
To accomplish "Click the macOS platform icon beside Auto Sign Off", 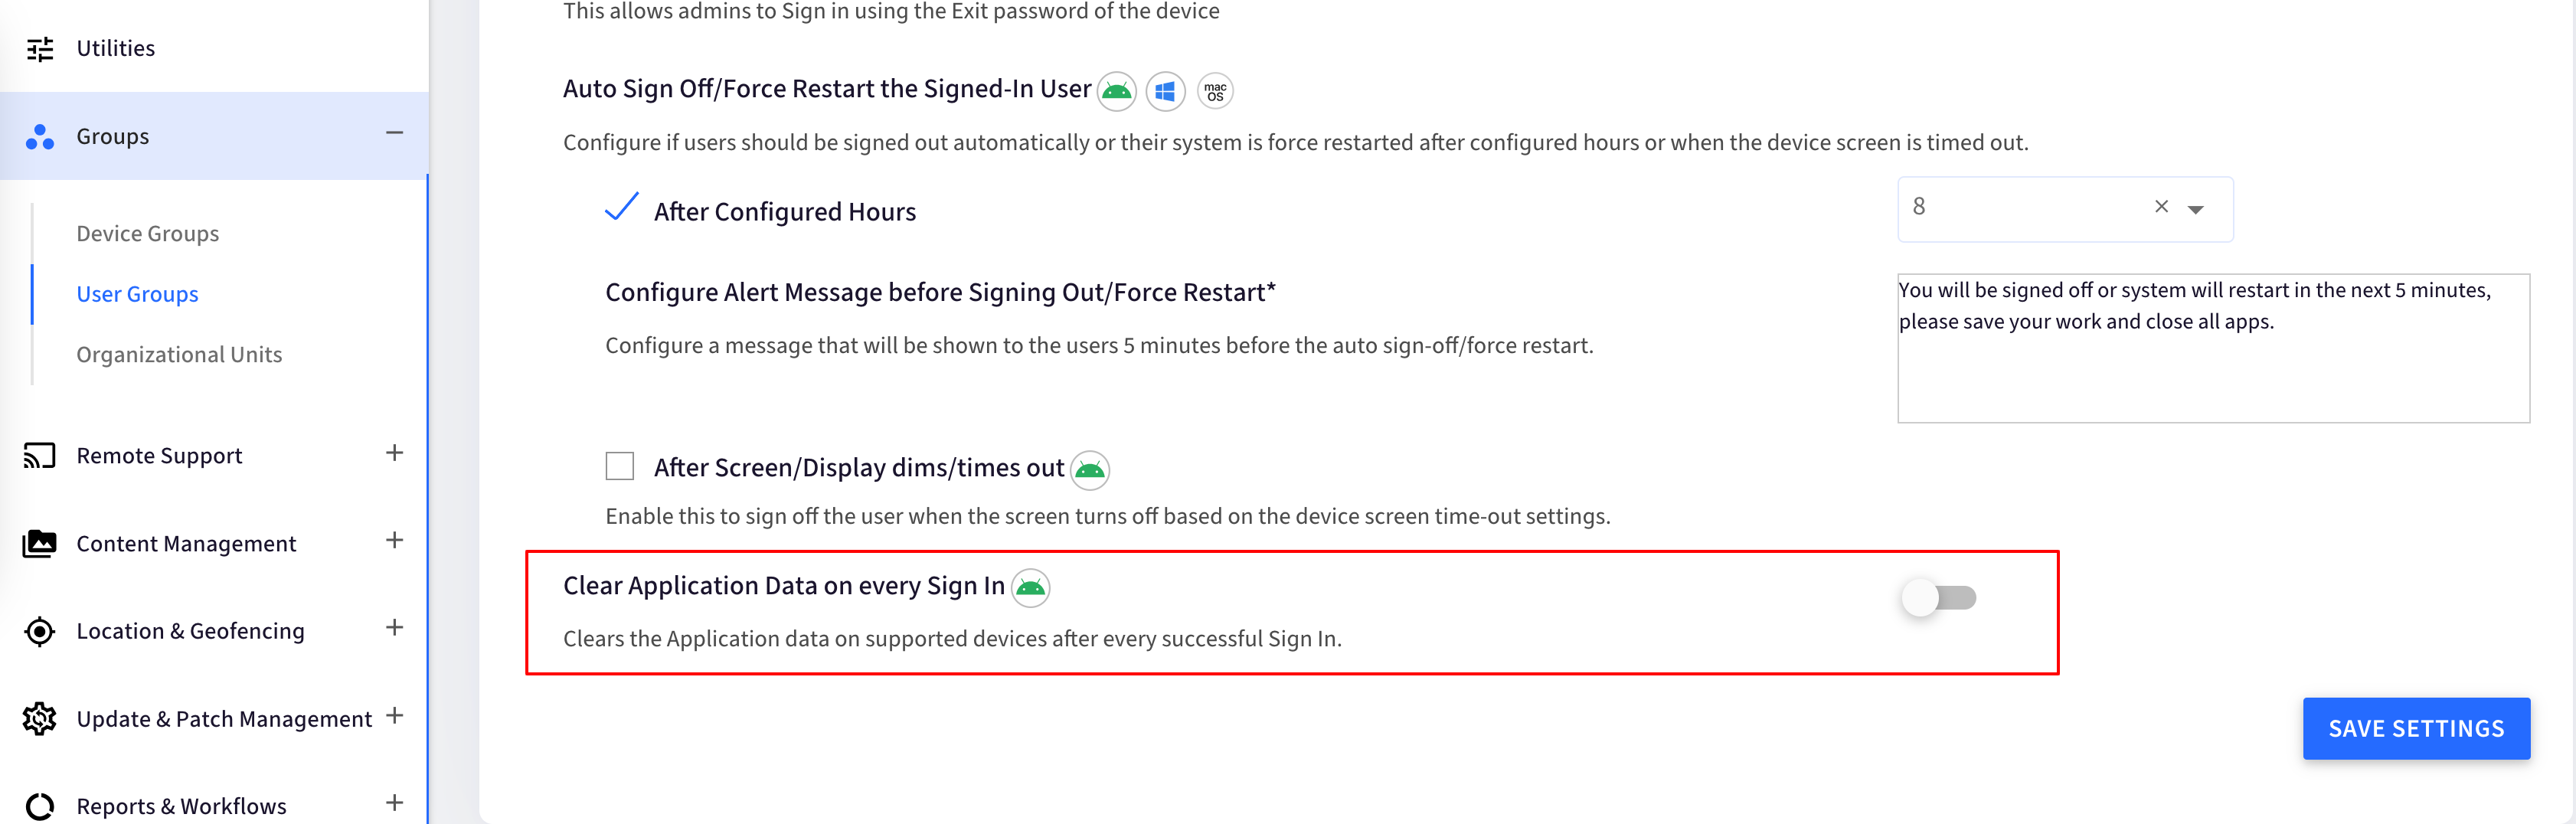I will coord(1215,91).
